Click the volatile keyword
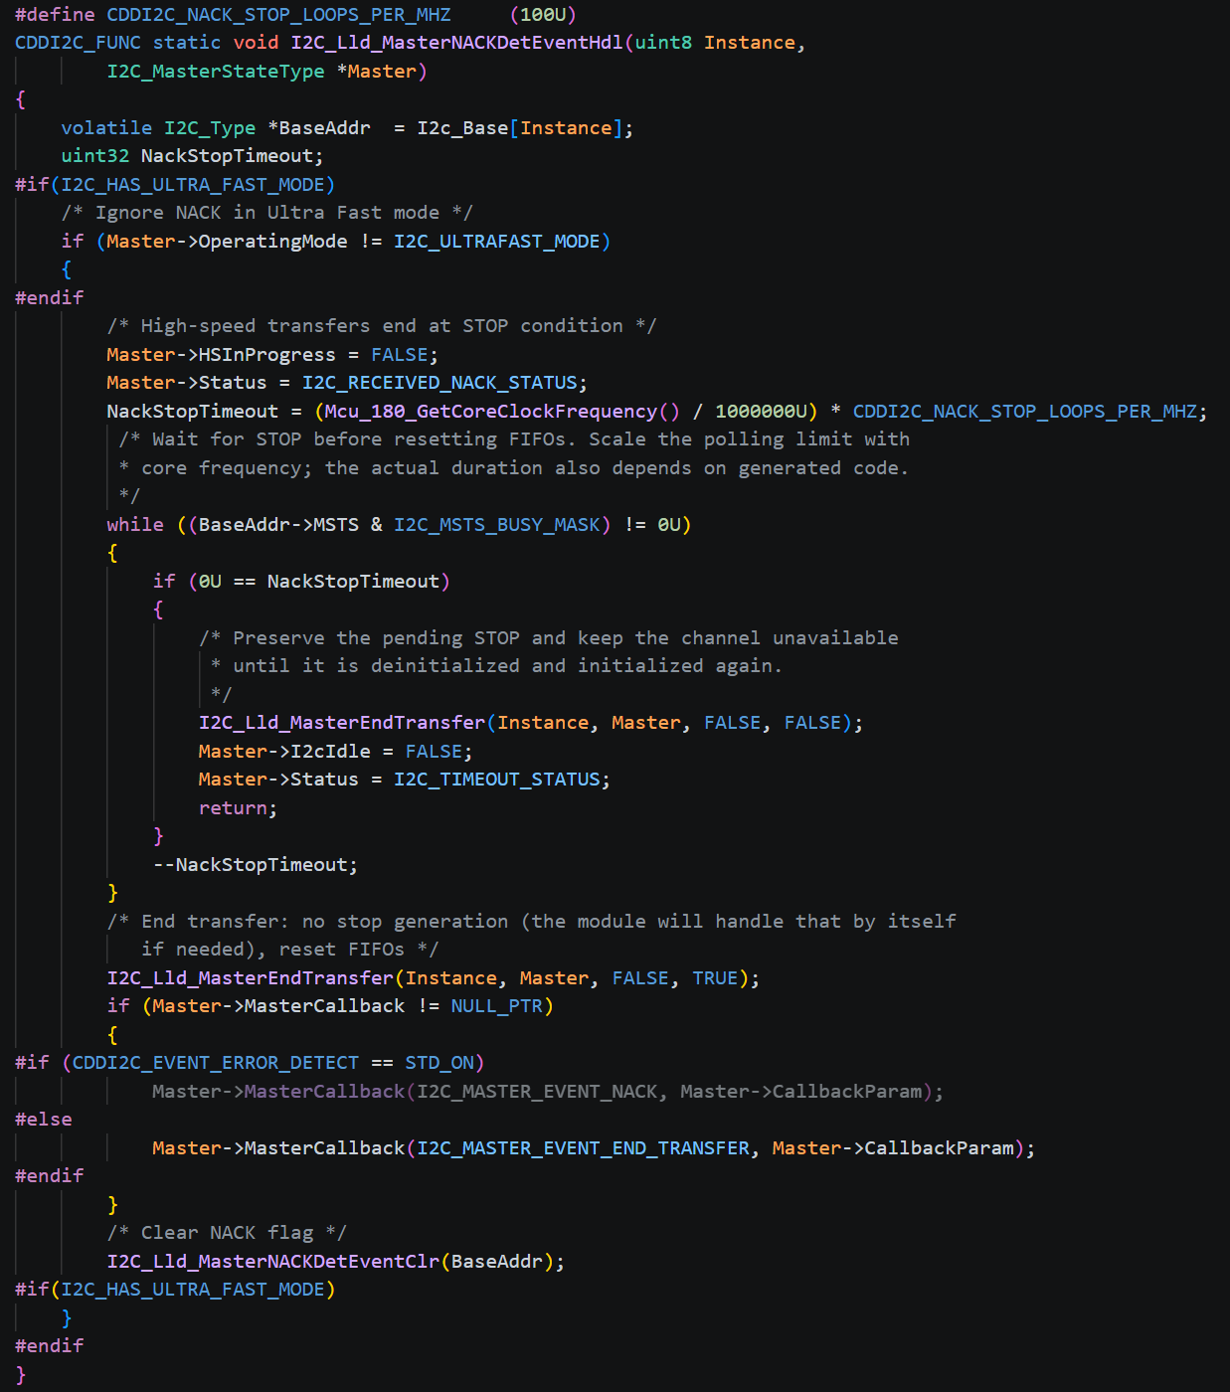 click(x=106, y=128)
